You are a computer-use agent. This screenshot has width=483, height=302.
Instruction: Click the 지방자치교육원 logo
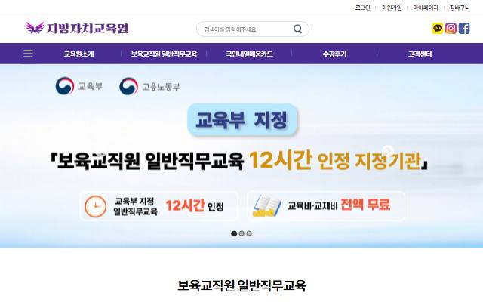tap(77, 28)
